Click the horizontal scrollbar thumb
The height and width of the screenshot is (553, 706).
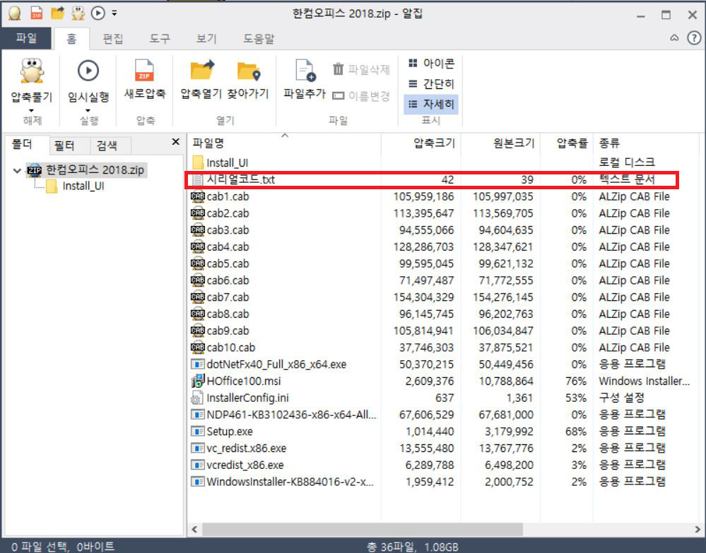click(363, 529)
